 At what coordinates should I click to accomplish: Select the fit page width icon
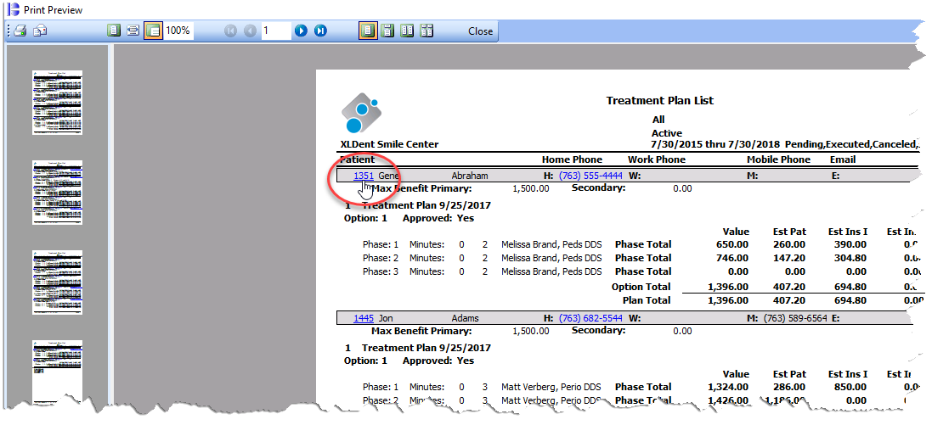tap(133, 31)
